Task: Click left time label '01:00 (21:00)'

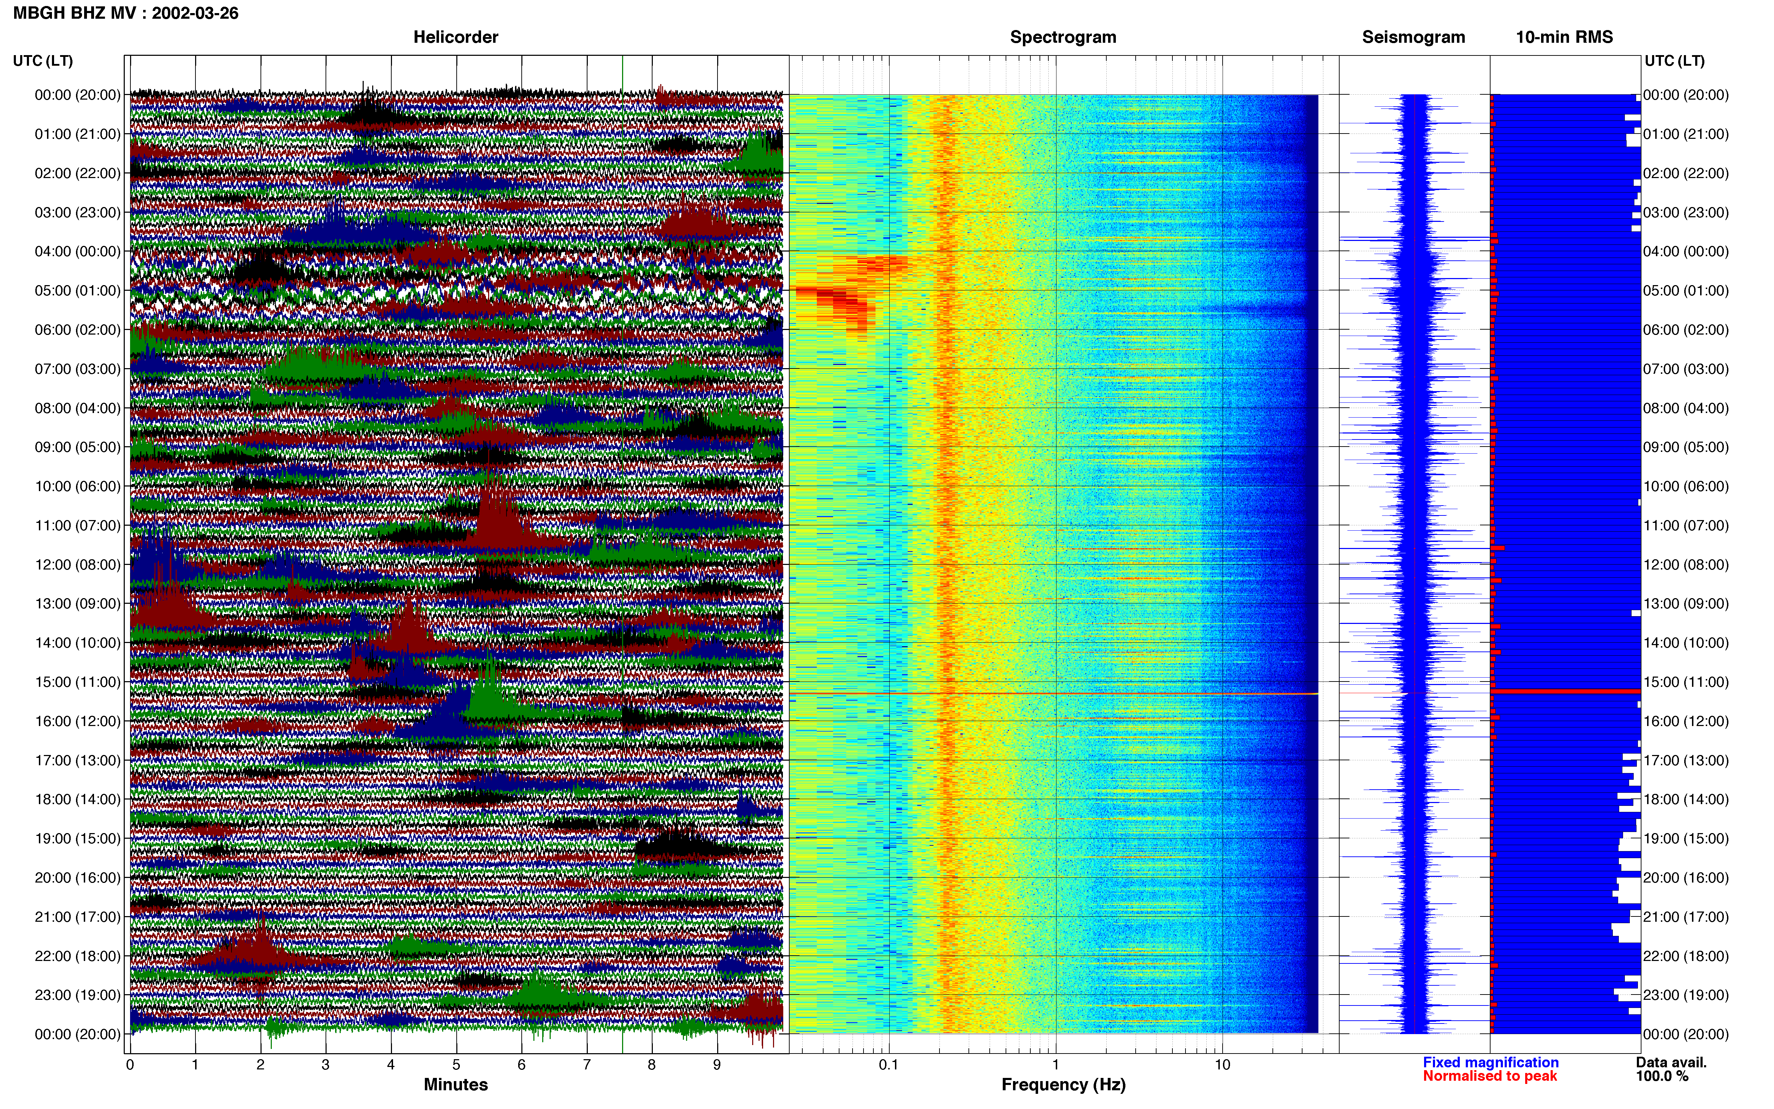Action: (x=78, y=134)
